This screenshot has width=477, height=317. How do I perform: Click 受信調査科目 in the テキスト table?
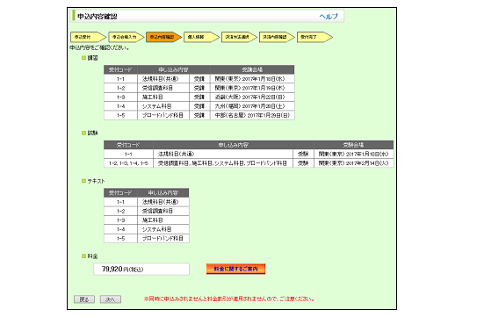point(163,211)
